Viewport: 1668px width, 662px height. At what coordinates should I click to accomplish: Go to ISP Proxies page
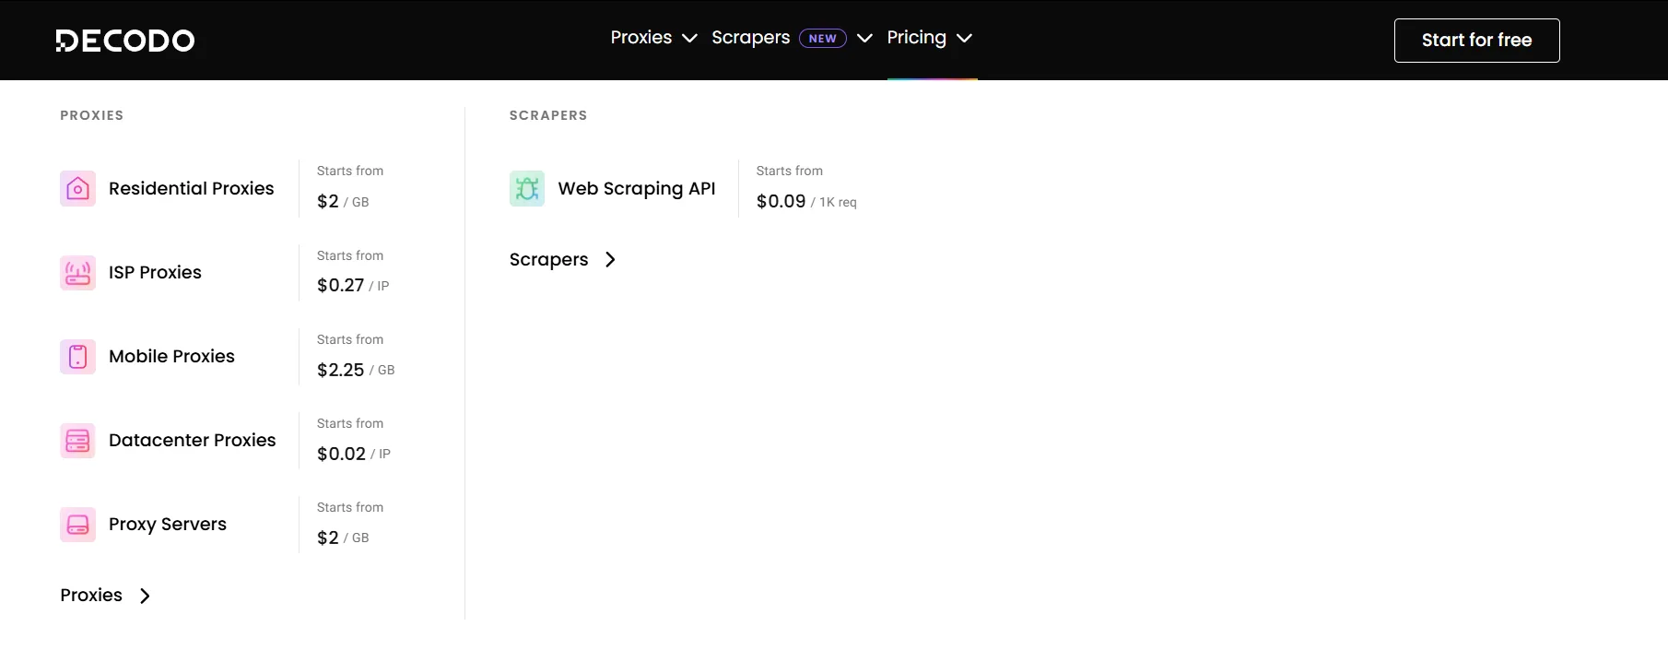(x=155, y=273)
